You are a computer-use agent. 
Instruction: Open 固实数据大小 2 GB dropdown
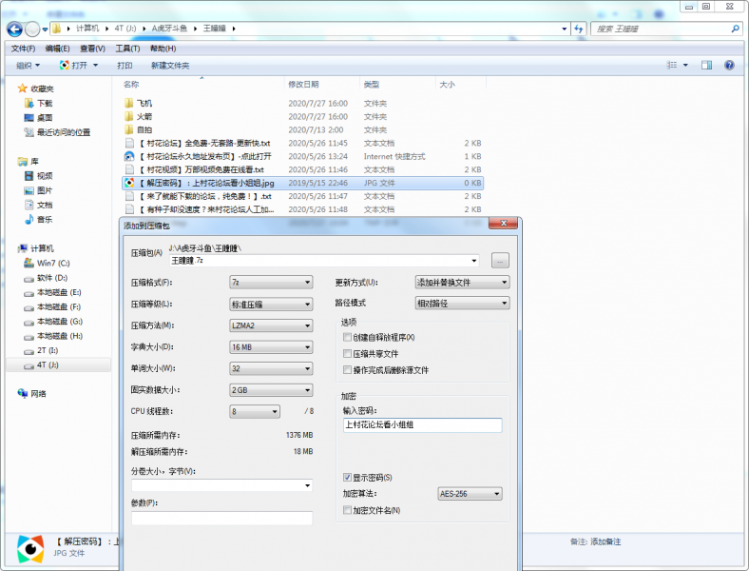(x=271, y=390)
